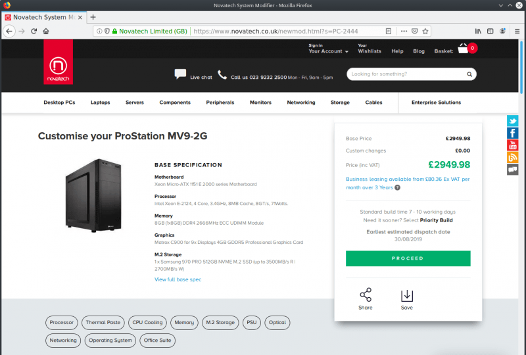
Task: Click the Novatech red logo
Action: (58, 62)
